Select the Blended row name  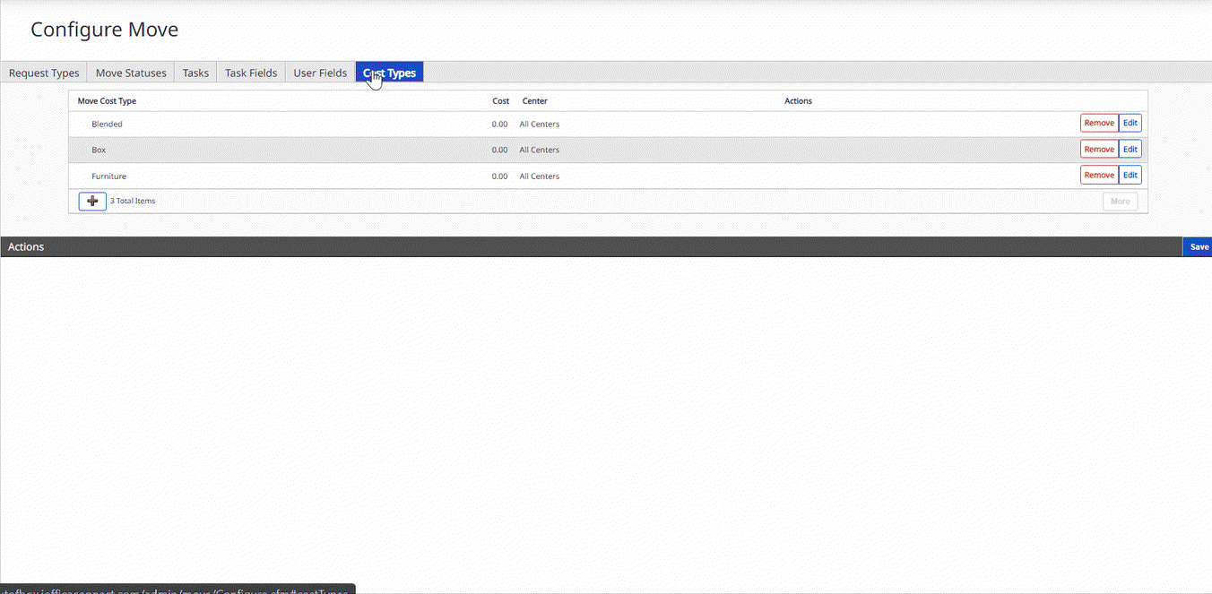107,125
